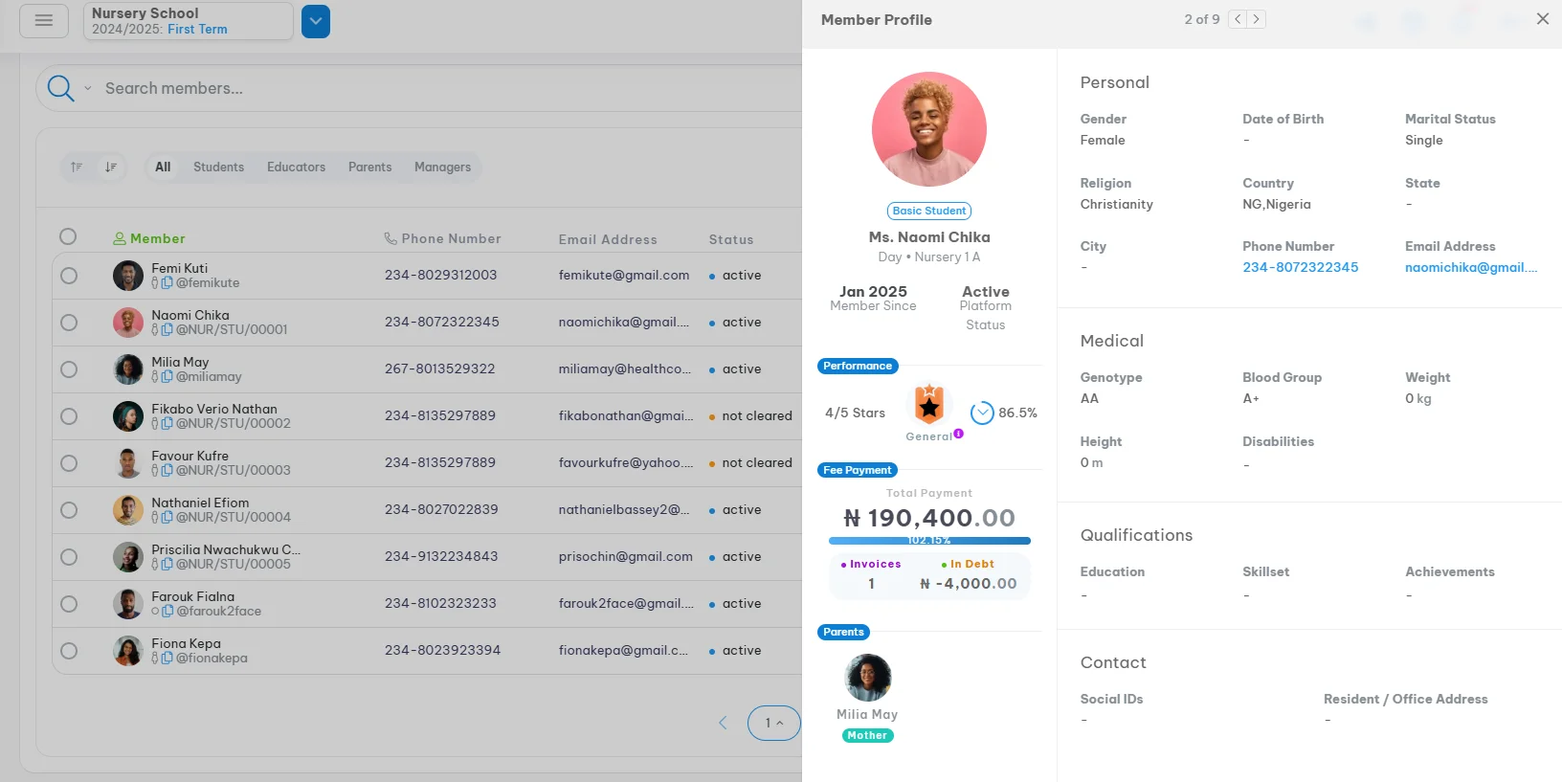Open the page number selector
The width and height of the screenshot is (1562, 782).
pyautogui.click(x=773, y=723)
